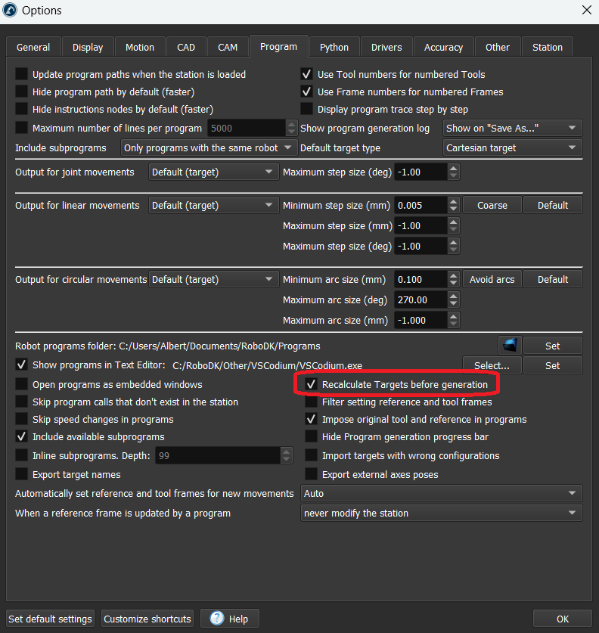Uncheck Recalculate Targets before generation
Screen dimensions: 599x633
click(310, 384)
